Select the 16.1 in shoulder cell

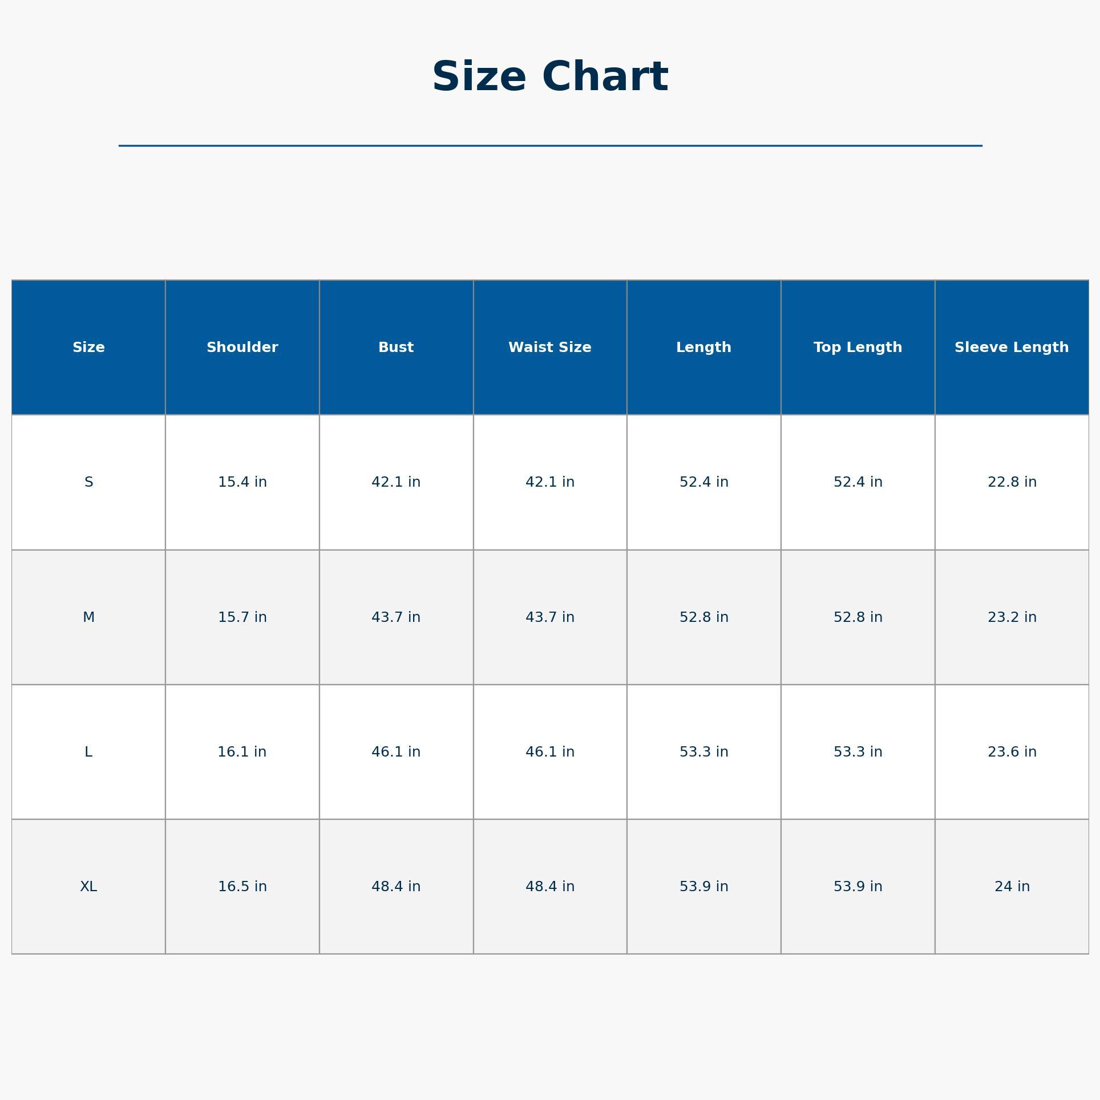[242, 752]
